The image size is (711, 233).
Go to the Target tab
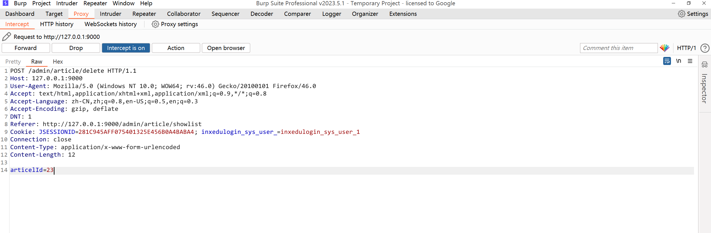click(x=54, y=14)
